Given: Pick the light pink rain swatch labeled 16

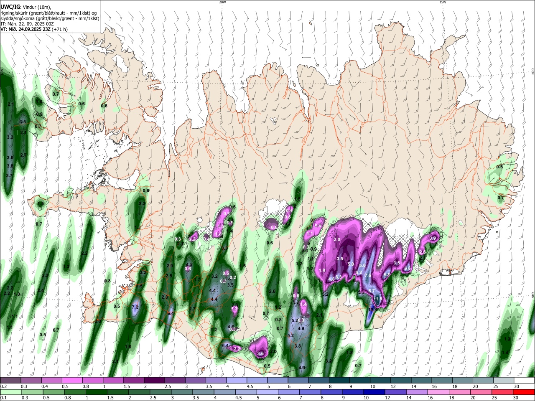Looking at the screenshot, I should pyautogui.click(x=438, y=392).
